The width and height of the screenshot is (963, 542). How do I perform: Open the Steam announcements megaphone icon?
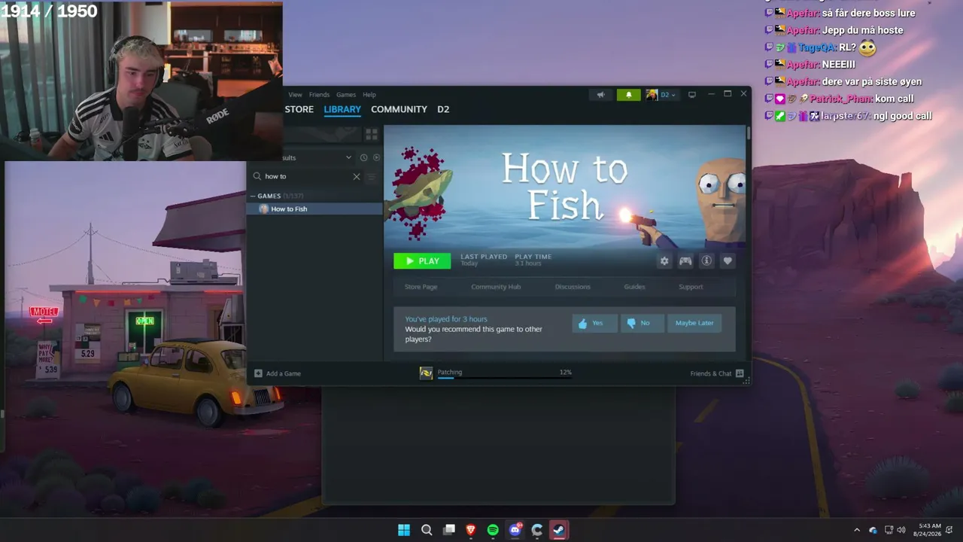tap(600, 95)
